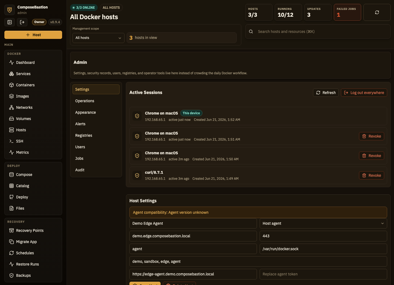Select the Settings admin tab
This screenshot has width=394, height=285.
pyautogui.click(x=96, y=89)
